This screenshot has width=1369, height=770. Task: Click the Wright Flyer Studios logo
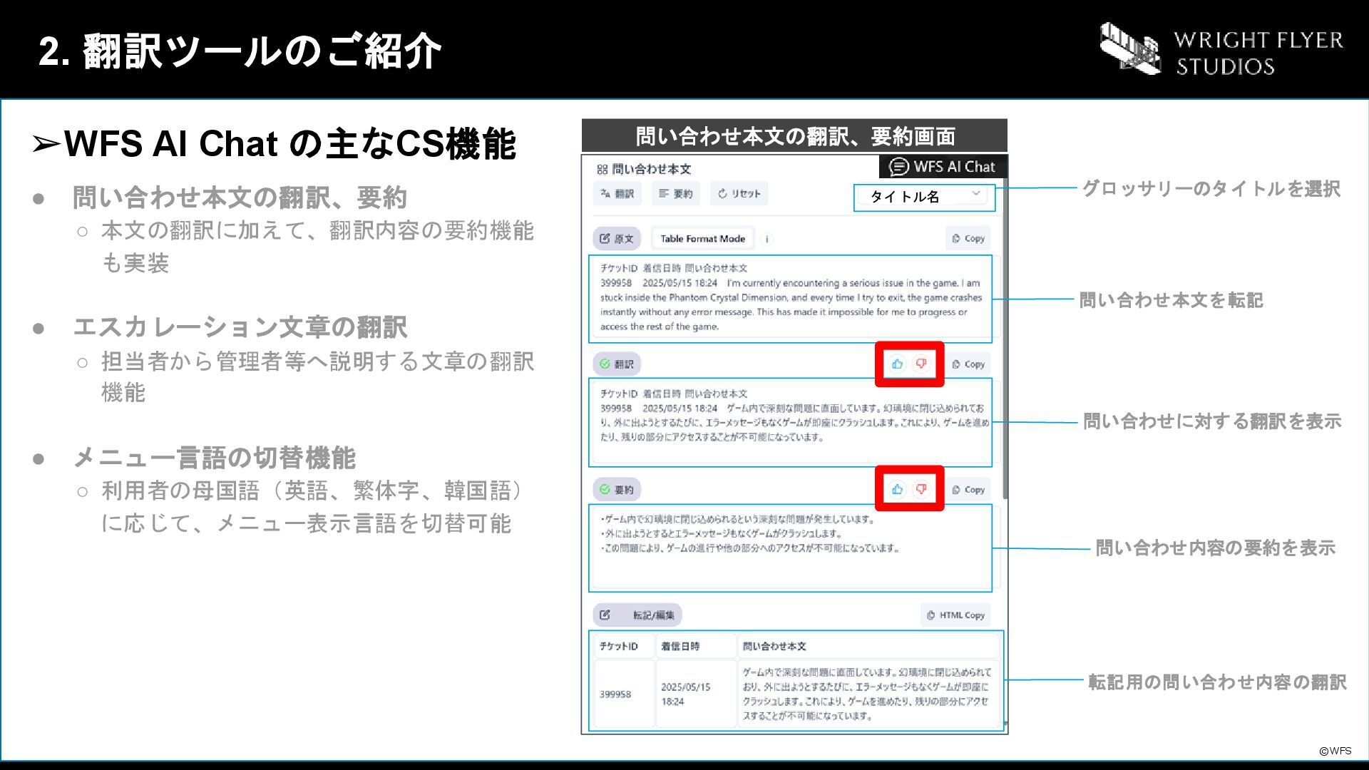click(x=1221, y=50)
